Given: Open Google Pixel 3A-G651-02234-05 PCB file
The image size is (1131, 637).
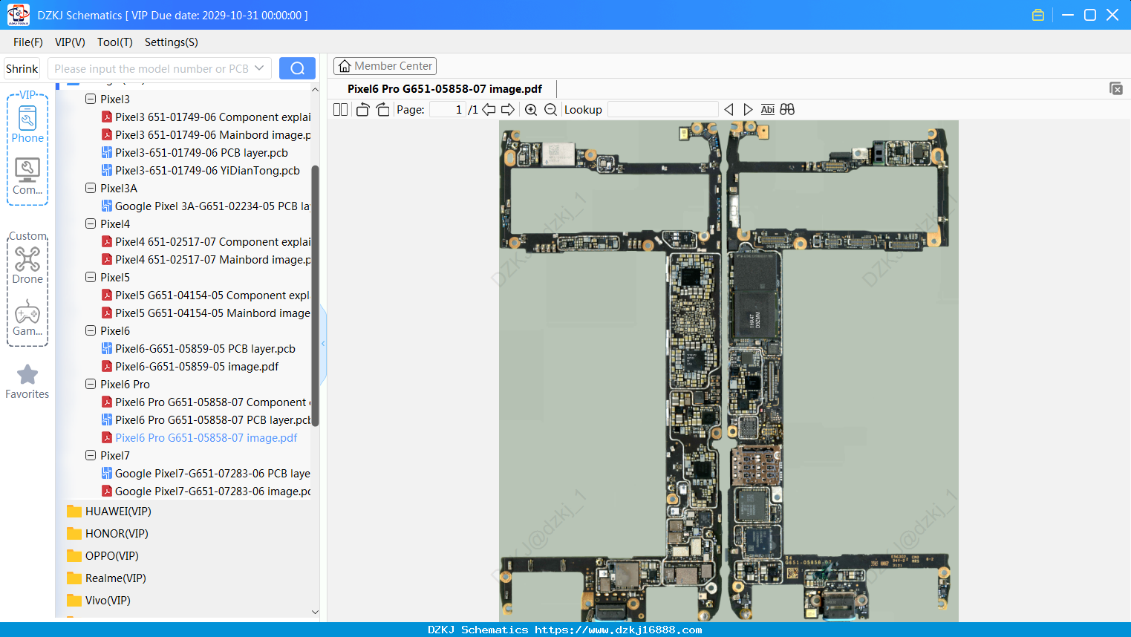Looking at the screenshot, I should pos(212,206).
